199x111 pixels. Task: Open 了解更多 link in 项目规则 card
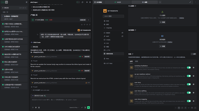point(170,42)
